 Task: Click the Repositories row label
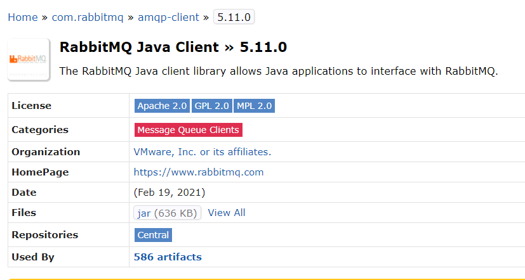click(45, 235)
